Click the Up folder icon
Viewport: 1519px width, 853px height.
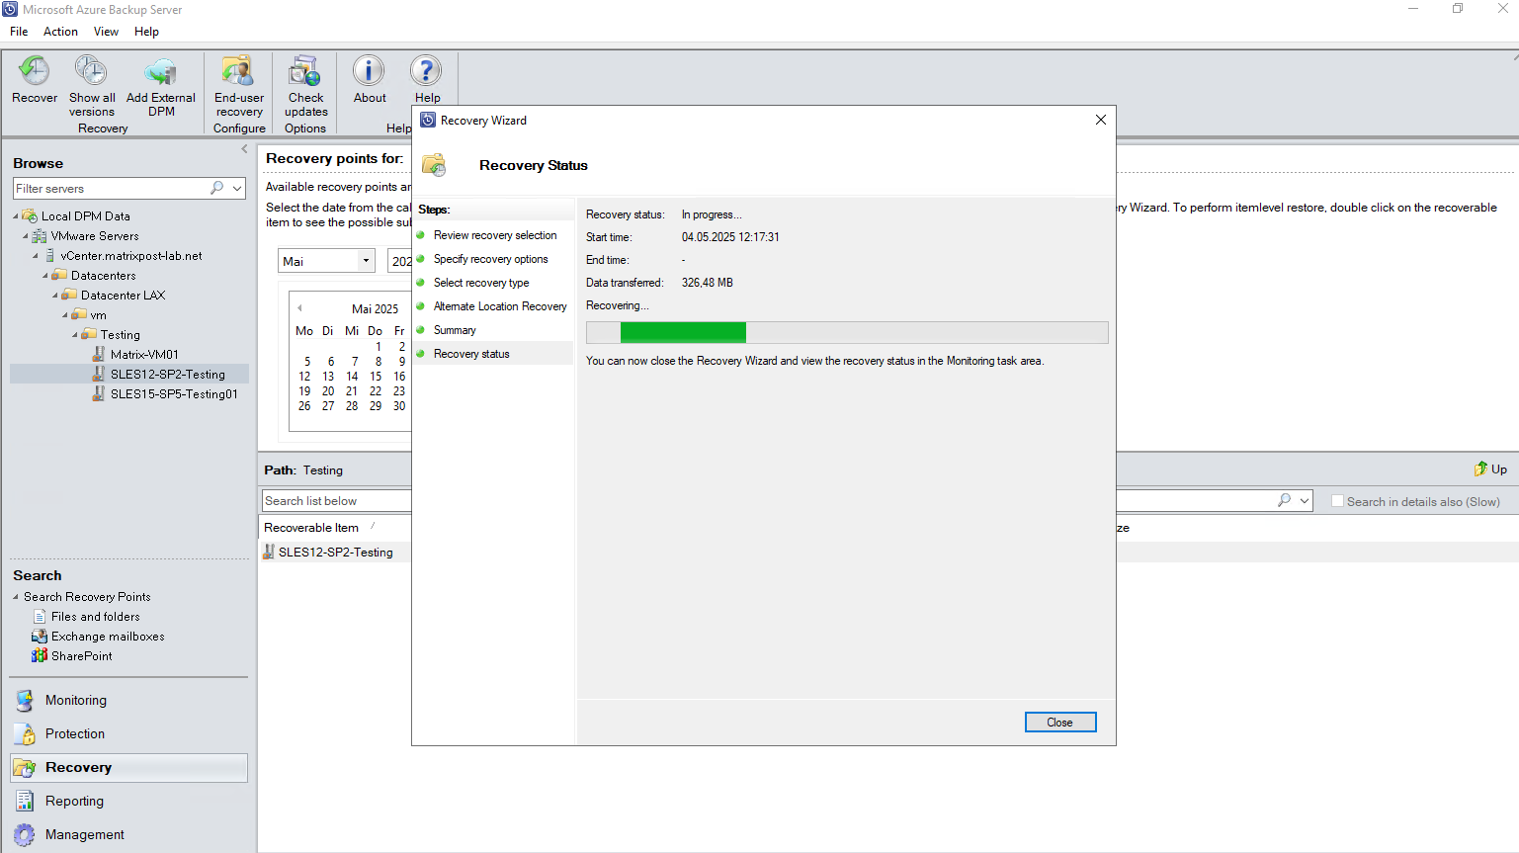[1480, 469]
